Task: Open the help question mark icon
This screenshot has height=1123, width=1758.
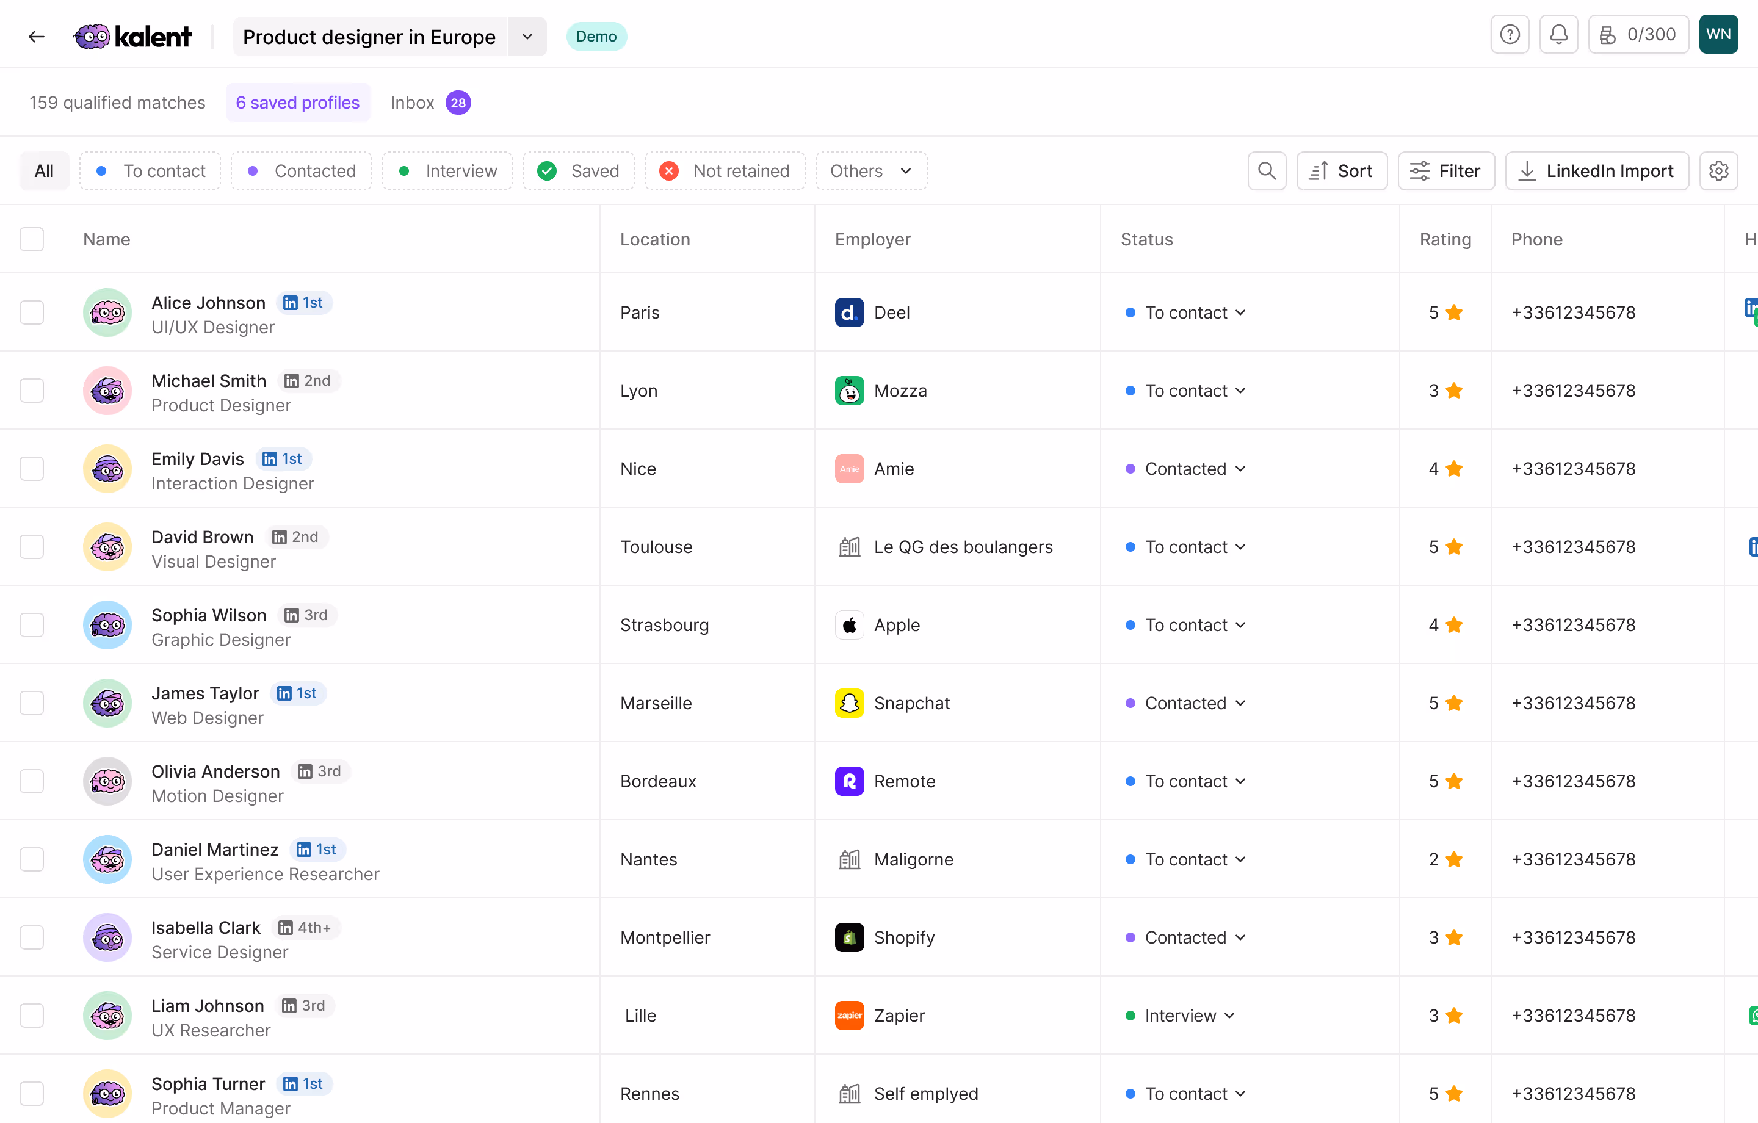Action: [x=1510, y=34]
